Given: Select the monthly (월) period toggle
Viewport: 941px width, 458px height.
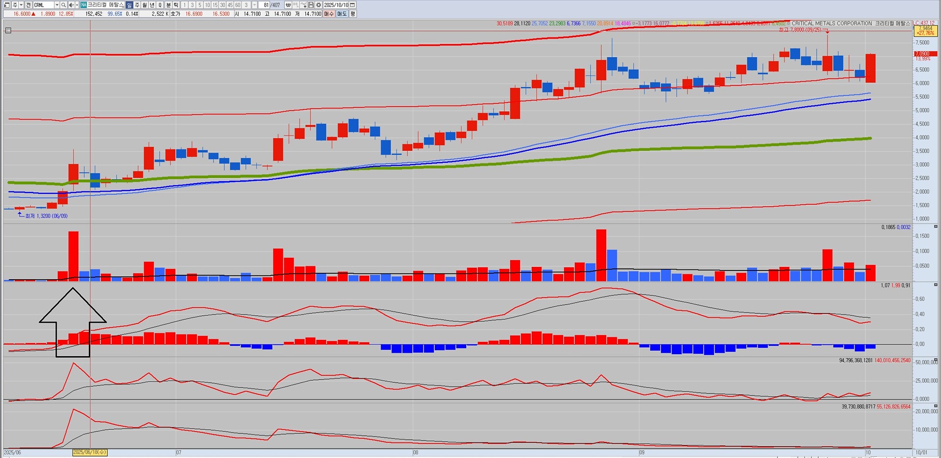Looking at the screenshot, I should point(145,5).
